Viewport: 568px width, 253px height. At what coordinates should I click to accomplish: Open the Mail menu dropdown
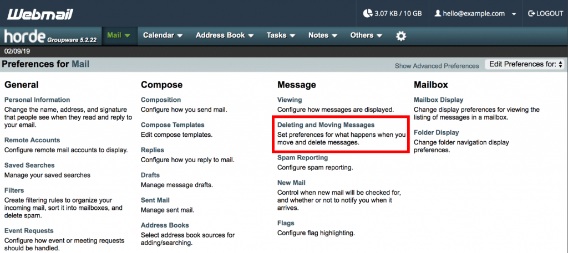pos(119,35)
